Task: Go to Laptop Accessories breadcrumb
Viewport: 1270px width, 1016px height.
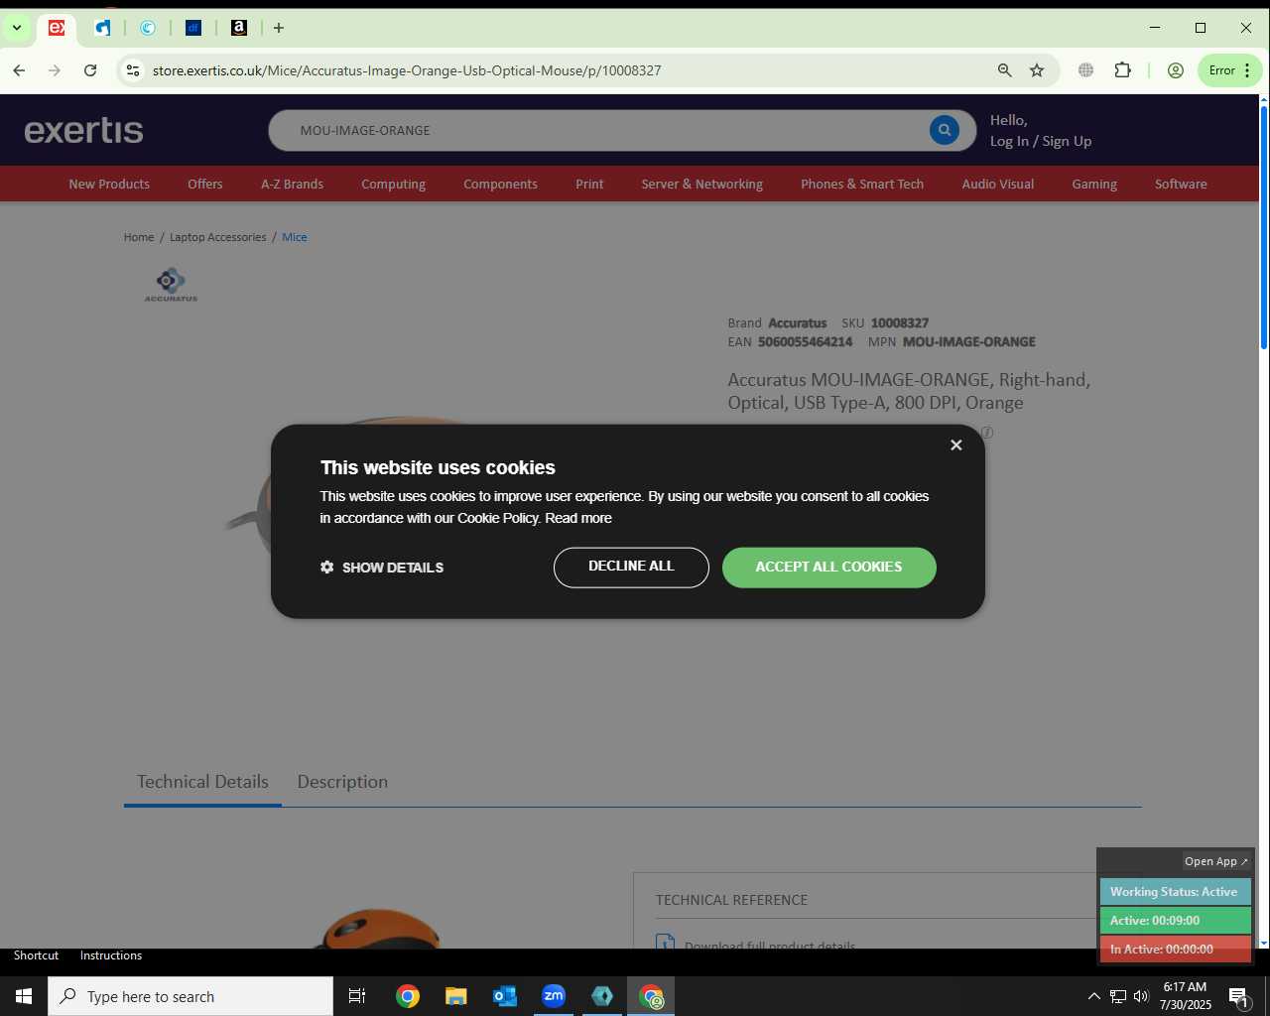Action: point(217,237)
